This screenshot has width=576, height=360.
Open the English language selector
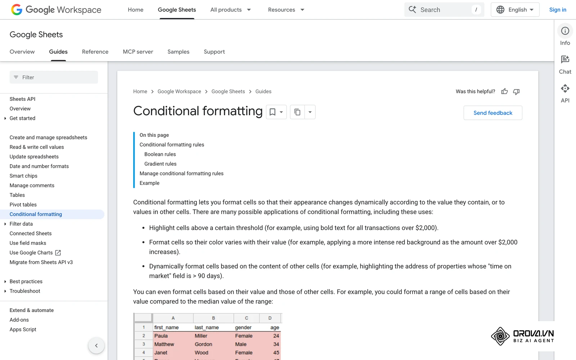click(515, 10)
